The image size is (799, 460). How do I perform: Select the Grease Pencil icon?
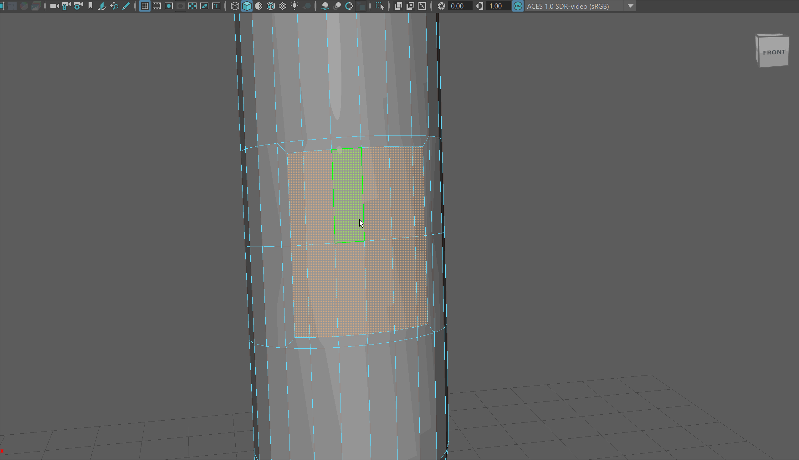[x=126, y=6]
